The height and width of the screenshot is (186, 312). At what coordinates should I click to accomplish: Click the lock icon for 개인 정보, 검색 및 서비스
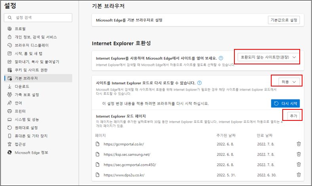(10, 37)
